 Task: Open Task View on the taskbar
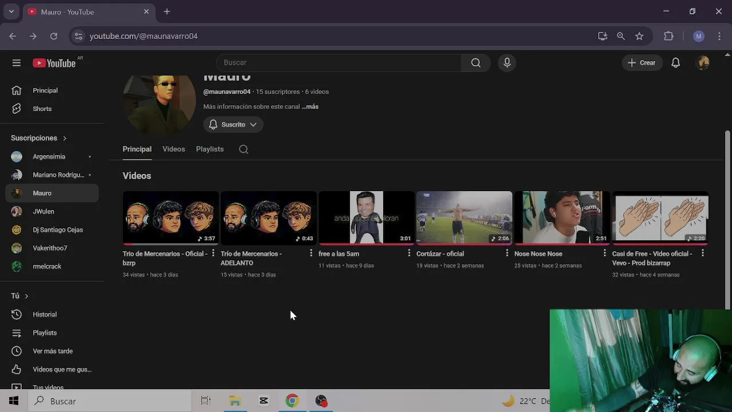tap(206, 401)
